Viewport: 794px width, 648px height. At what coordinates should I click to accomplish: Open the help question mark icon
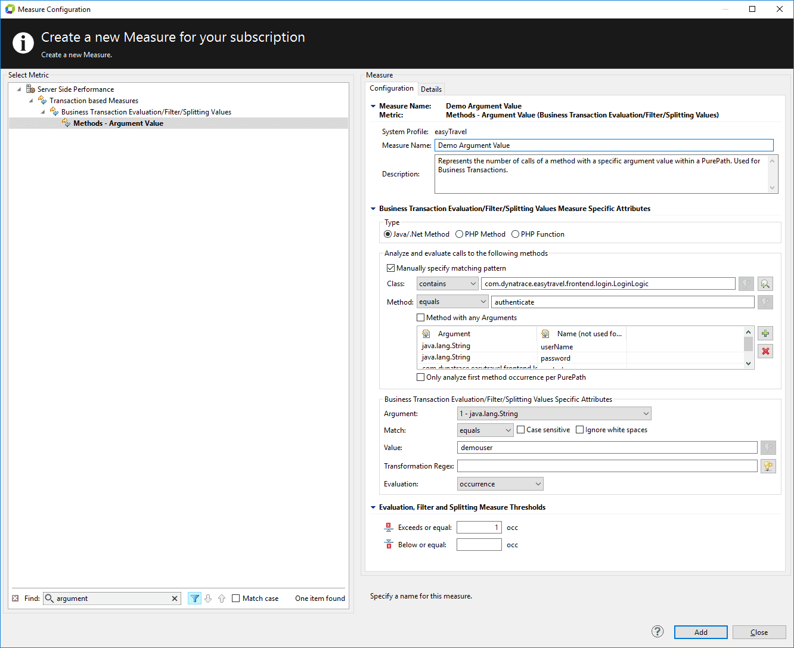coord(657,632)
